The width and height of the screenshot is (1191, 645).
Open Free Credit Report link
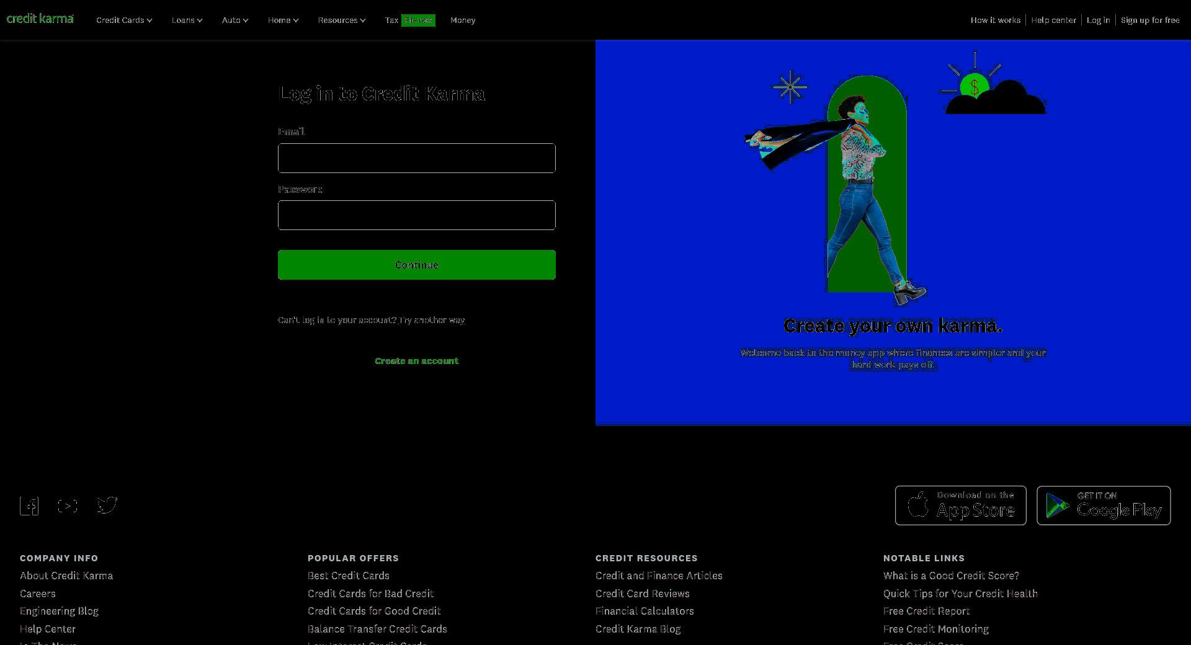pos(927,611)
